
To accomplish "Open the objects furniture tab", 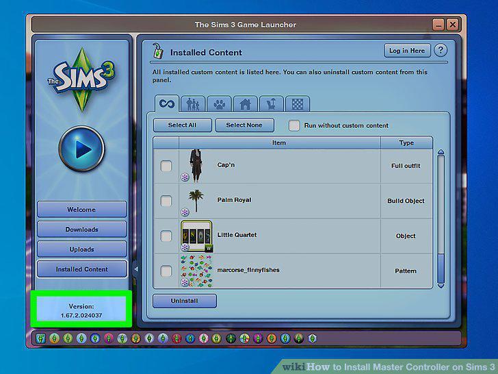I will [271, 104].
